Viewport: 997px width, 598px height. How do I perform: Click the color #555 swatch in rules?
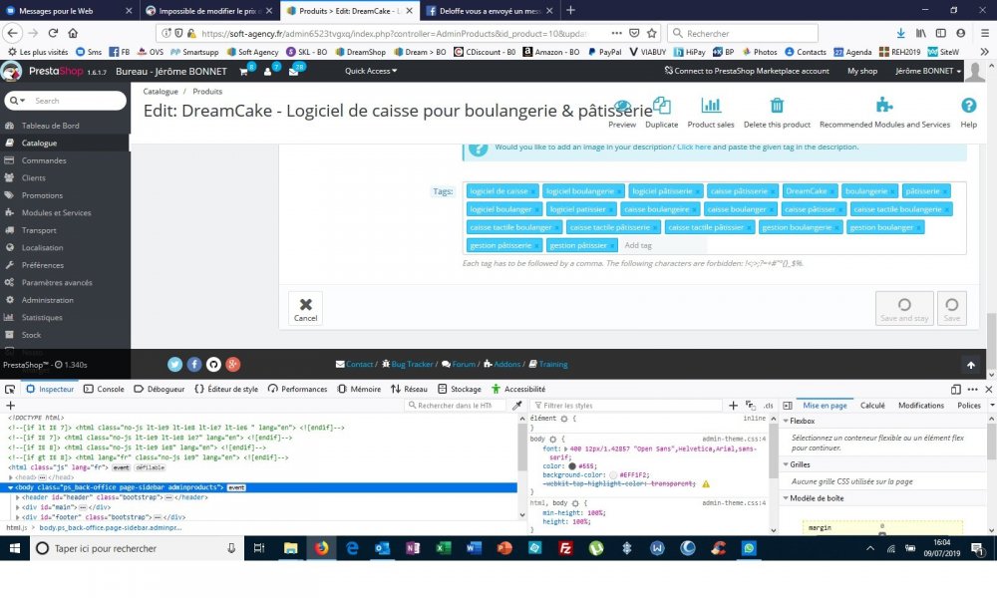[571, 465]
